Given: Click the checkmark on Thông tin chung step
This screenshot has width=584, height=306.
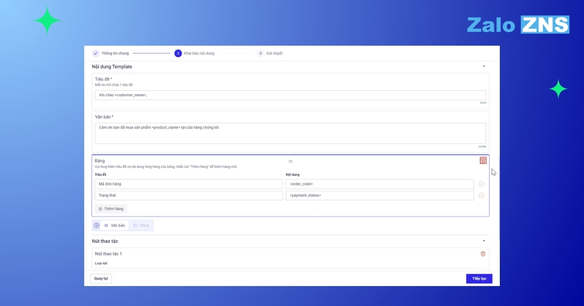Looking at the screenshot, I should pyautogui.click(x=95, y=53).
